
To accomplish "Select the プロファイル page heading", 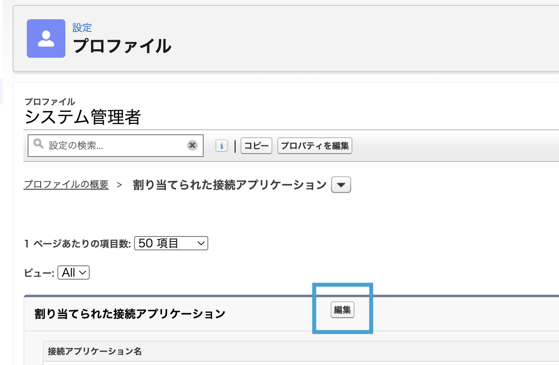I will tap(122, 46).
